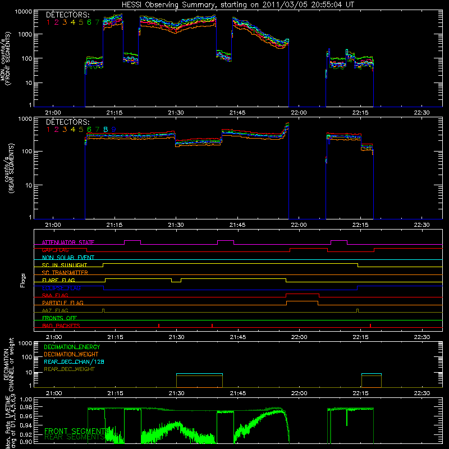The height and width of the screenshot is (449, 449).
Task: Select detector 1 in rear segments legend
Action: pyautogui.click(x=48, y=130)
